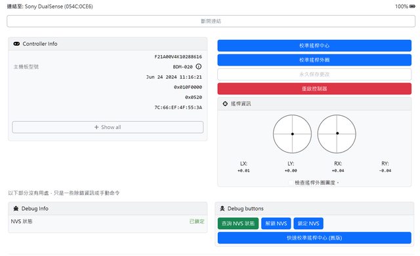420x256 pixels.
Task: Enable the 檢查搖桿外圈圓度 checkbox
Action: [291, 183]
